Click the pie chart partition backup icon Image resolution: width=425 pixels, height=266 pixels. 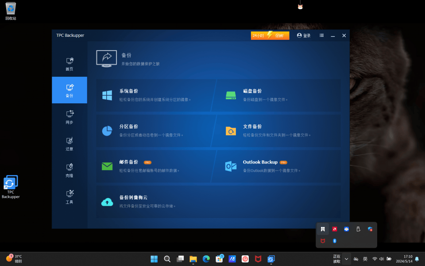107,131
